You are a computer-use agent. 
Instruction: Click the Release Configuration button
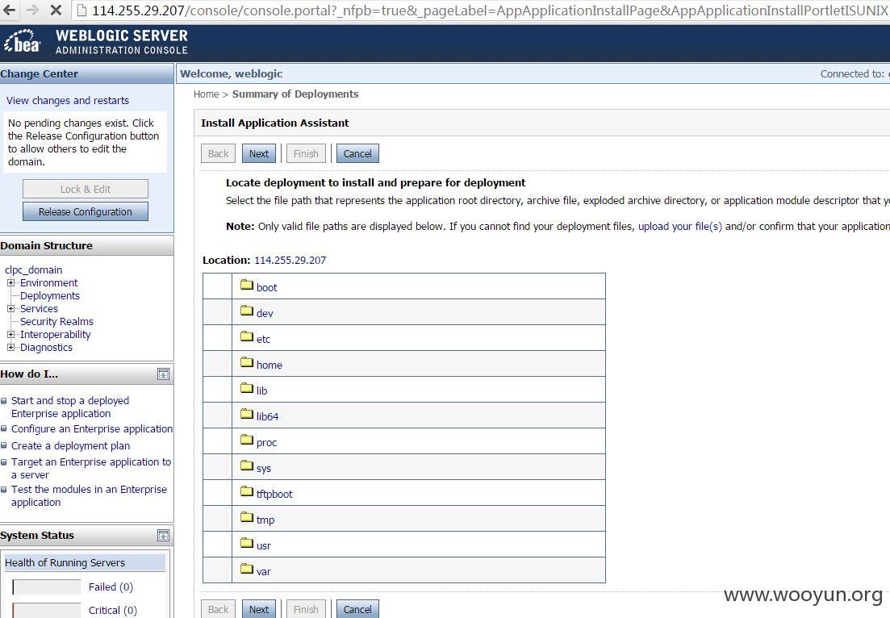86,211
